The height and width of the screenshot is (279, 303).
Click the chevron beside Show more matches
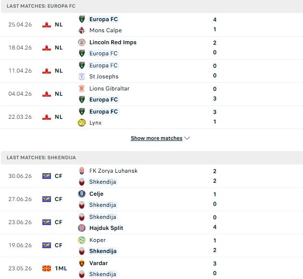tap(187, 138)
